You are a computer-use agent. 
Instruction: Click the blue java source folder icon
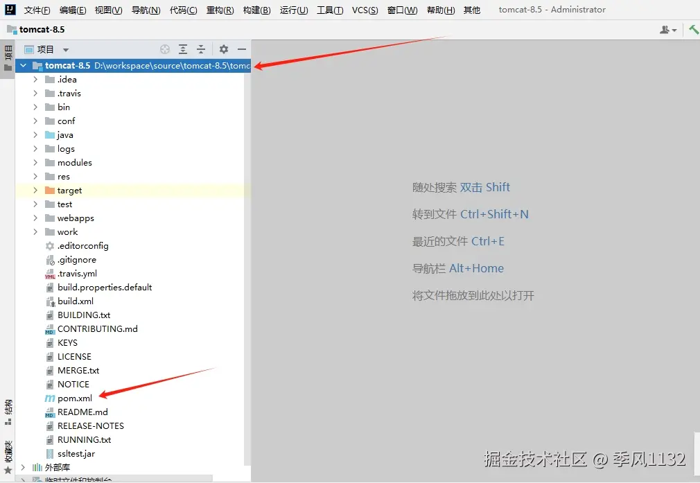click(x=49, y=135)
